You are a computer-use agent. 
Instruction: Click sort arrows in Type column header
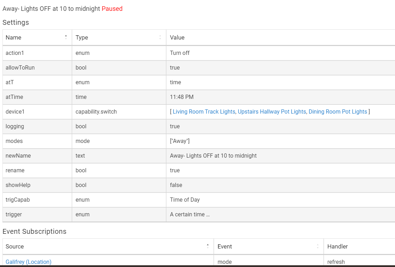point(160,37)
